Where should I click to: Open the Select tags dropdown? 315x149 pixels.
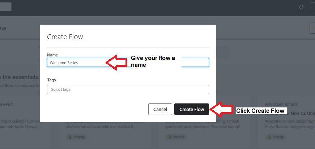point(128,90)
